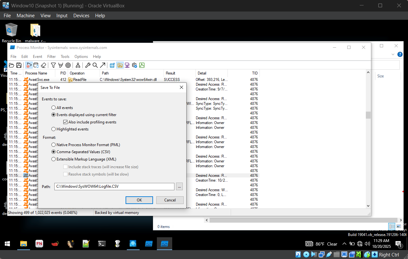The image size is (408, 259).
Task: Click the Include Process target icon
Action: 68,65
